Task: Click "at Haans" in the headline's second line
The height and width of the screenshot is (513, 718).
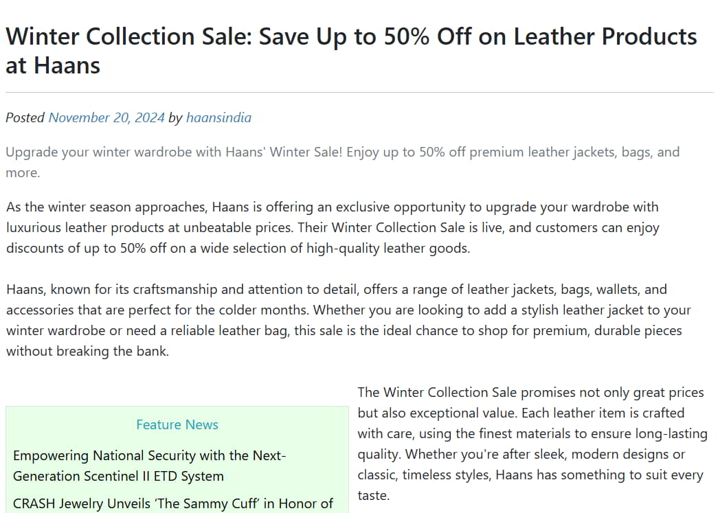Action: [x=53, y=65]
